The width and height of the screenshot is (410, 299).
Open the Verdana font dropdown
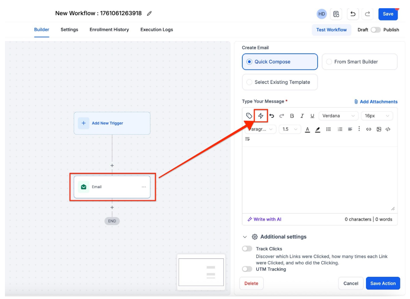pyautogui.click(x=338, y=116)
